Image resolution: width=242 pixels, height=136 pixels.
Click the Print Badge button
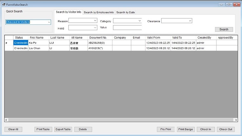185,129
